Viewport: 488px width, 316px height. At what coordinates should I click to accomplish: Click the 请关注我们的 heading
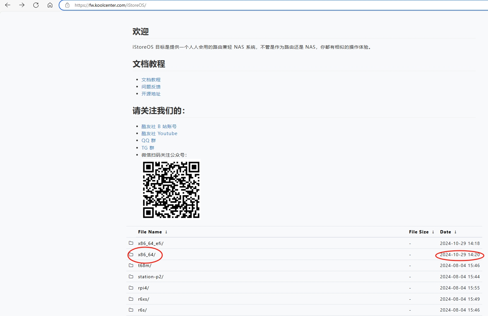coord(159,111)
